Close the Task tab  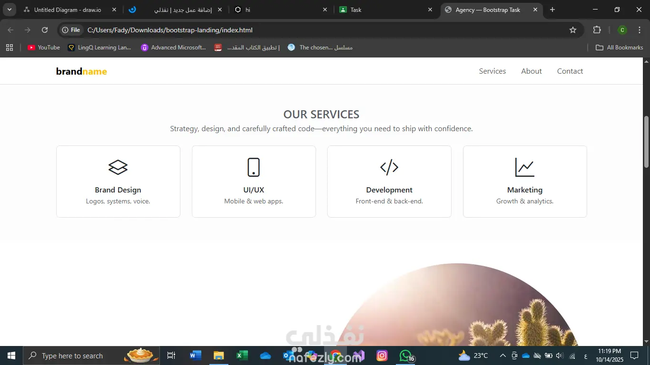pos(430,10)
